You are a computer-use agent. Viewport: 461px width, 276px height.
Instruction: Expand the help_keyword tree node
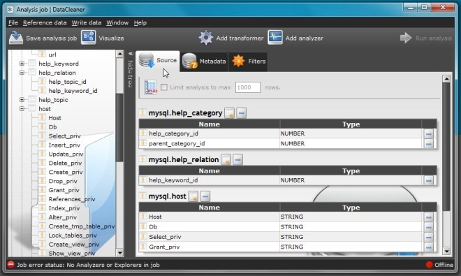point(22,64)
